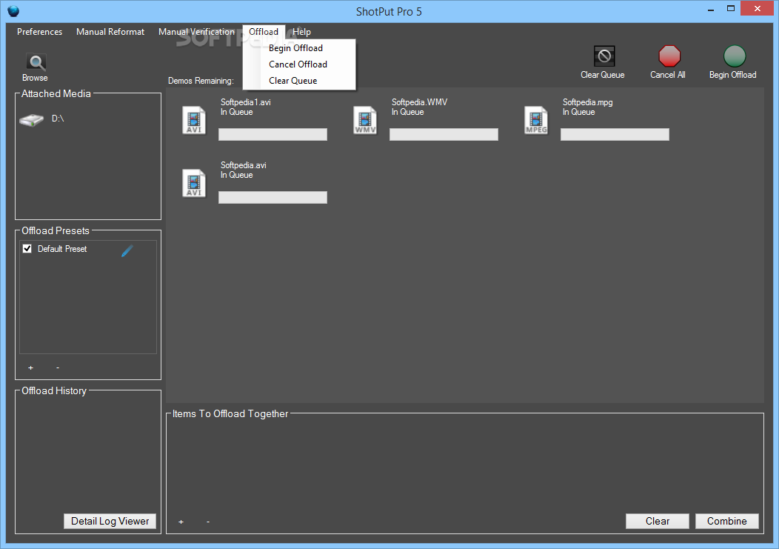Select the Softpedia1.avi file name
The width and height of the screenshot is (779, 549).
coord(246,102)
